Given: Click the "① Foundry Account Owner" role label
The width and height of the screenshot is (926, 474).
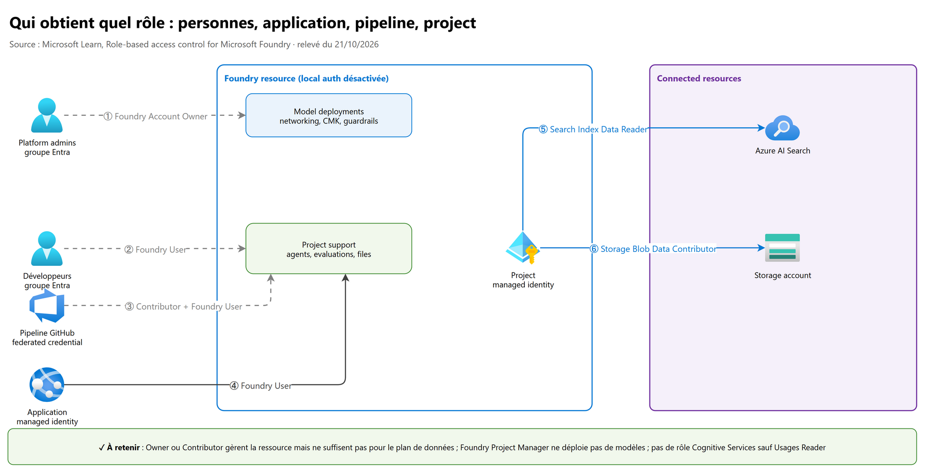Looking at the screenshot, I should pos(156,116).
